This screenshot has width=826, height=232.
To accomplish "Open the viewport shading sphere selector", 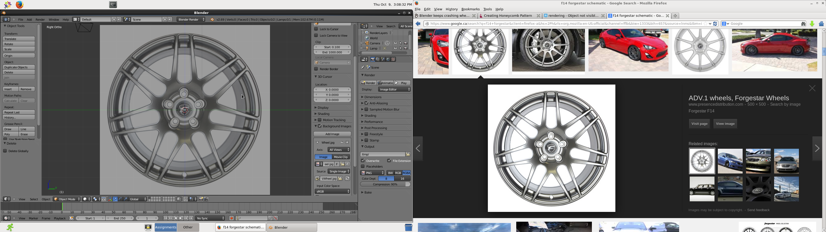I will tap(86, 199).
